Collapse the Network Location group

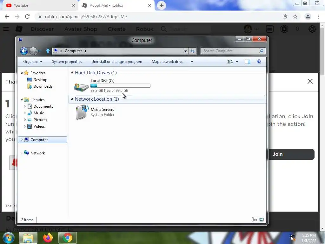72,99
